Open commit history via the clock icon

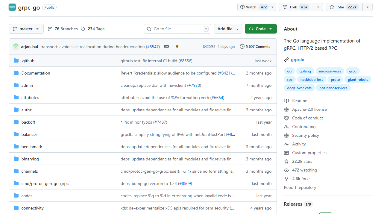point(242,46)
